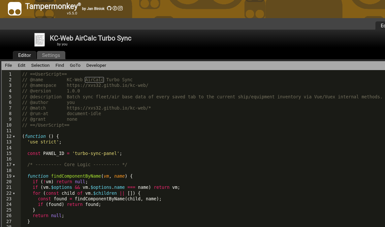Click the partially visible tab at top right
The image size is (385, 227).
click(380, 25)
